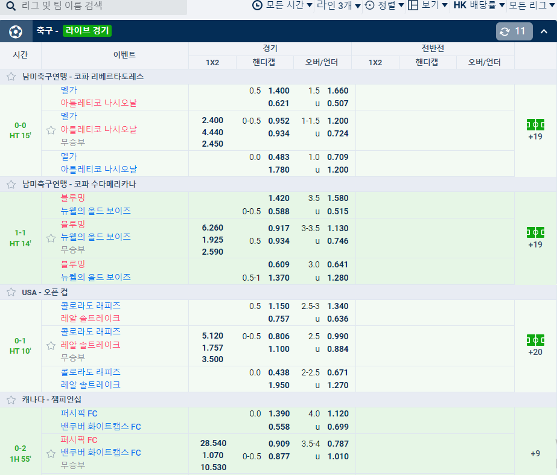The height and width of the screenshot is (475, 557).
Task: Open live field view for 블루밍 match
Action: [x=535, y=232]
